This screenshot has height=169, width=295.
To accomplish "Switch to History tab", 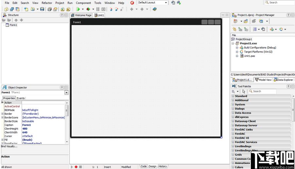I will 162,166.
